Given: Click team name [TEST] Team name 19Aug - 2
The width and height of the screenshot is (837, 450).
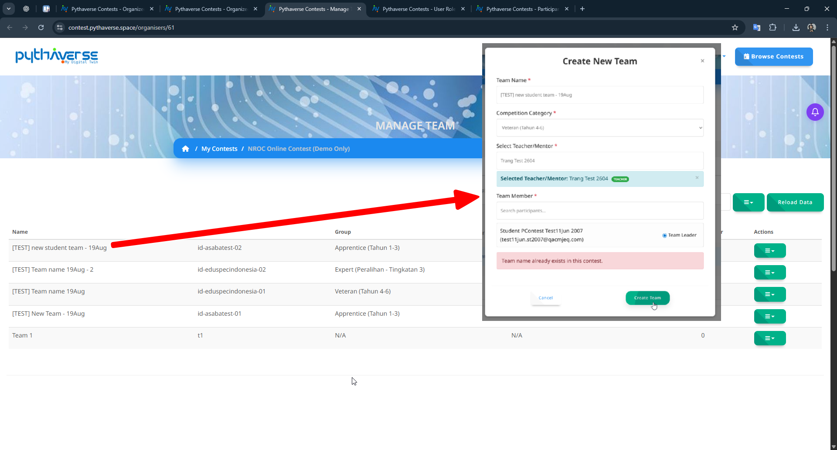Looking at the screenshot, I should pos(53,269).
